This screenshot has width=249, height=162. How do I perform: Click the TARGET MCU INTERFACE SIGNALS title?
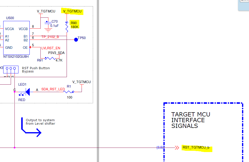[x=191, y=120]
